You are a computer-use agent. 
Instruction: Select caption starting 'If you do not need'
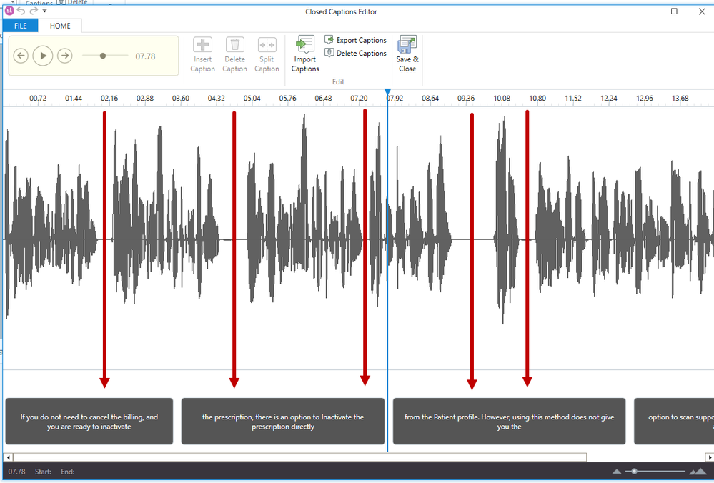[89, 422]
